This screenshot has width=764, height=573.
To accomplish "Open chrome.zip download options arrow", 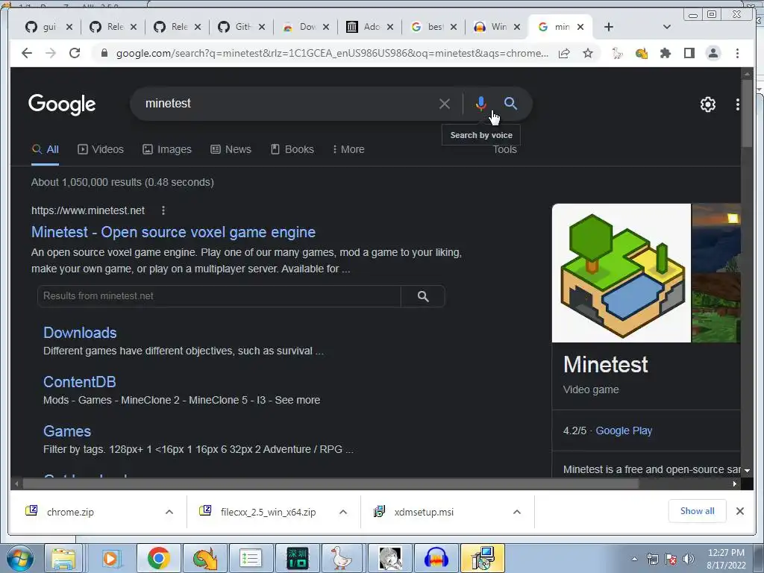I will tap(169, 512).
